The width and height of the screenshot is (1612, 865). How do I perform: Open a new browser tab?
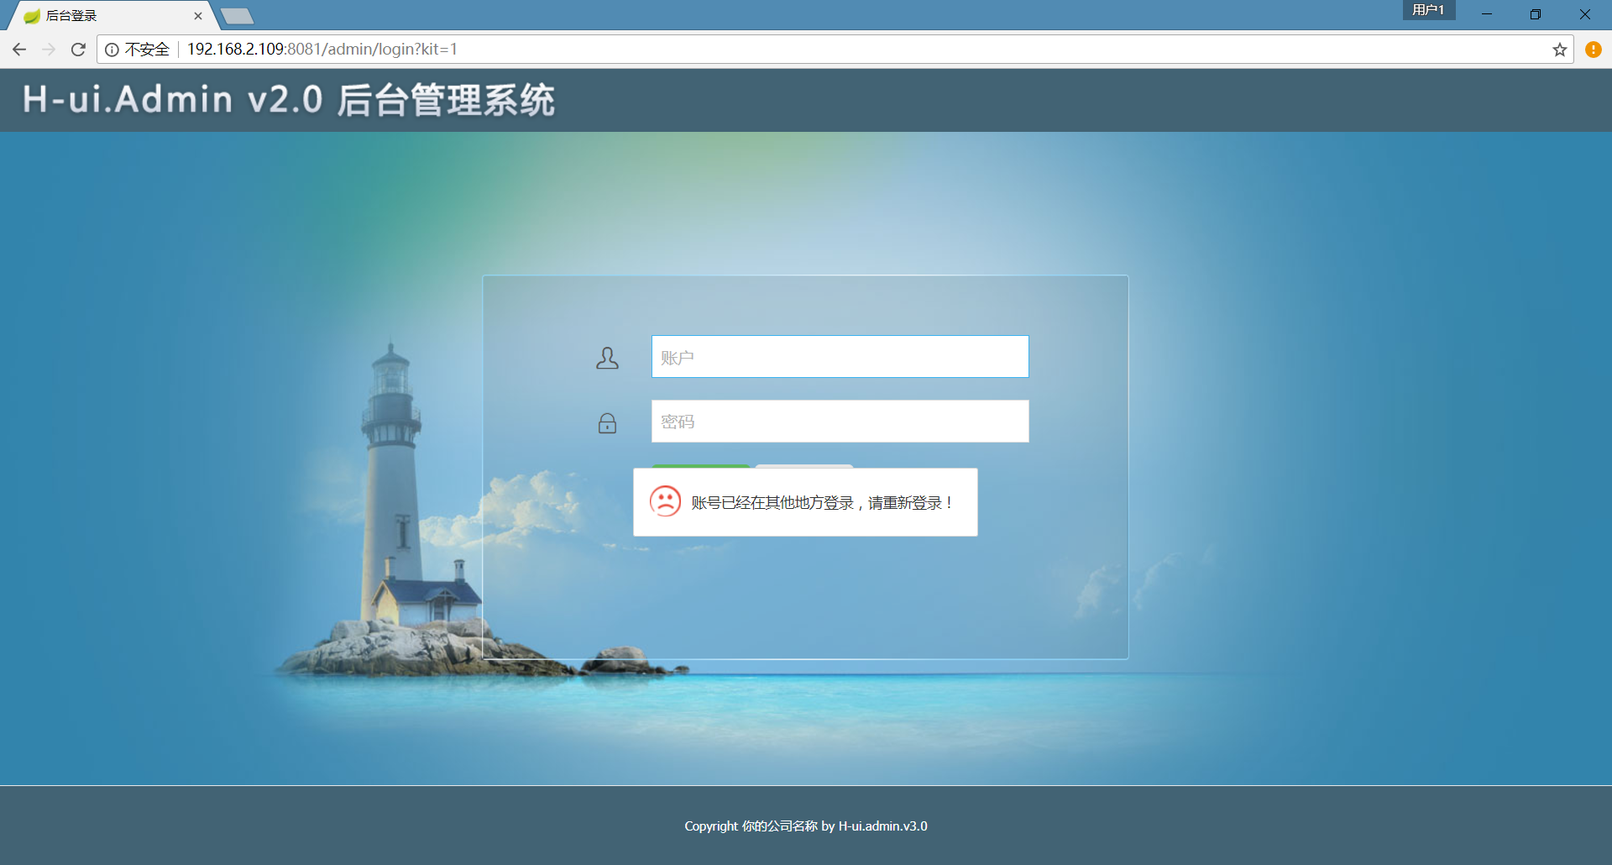pos(238,16)
